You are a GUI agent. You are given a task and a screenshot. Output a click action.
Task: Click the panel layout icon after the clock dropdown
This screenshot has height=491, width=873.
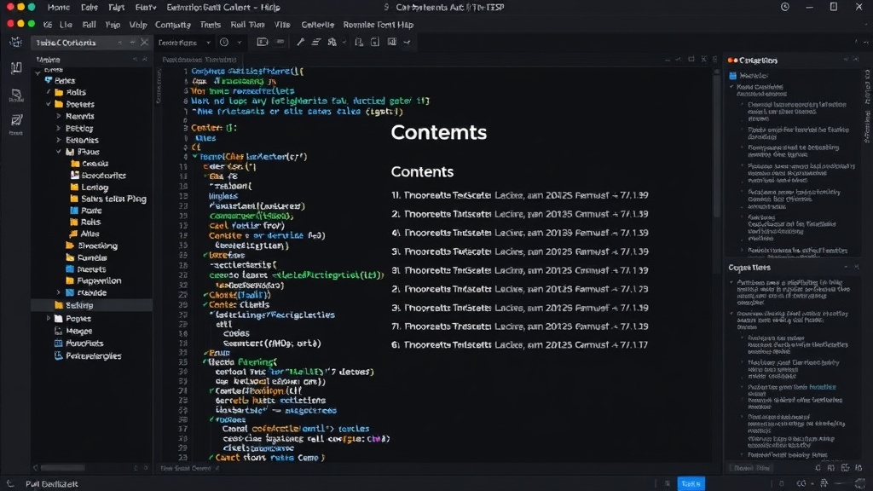[263, 43]
